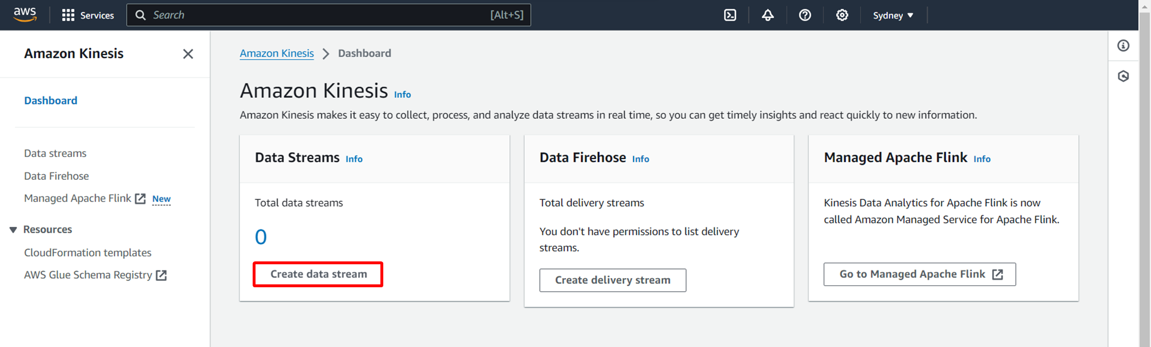
Task: Open the info panel icon on right rail
Action: pos(1123,46)
